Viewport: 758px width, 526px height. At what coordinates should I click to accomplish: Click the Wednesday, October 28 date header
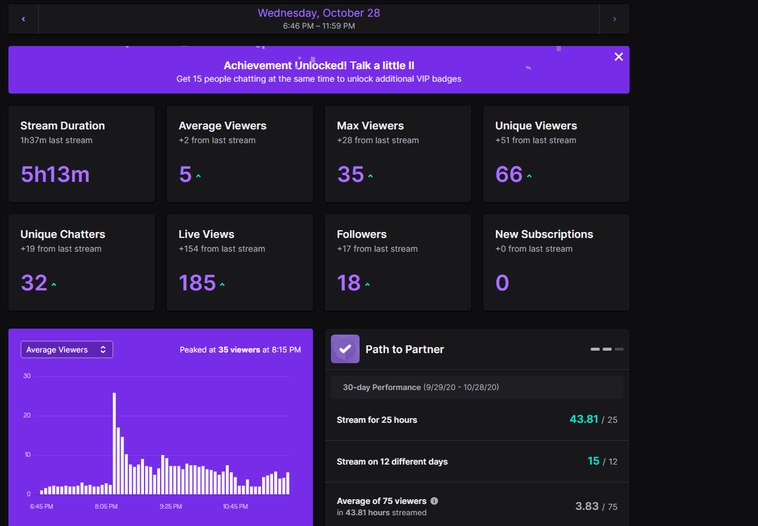tap(319, 13)
